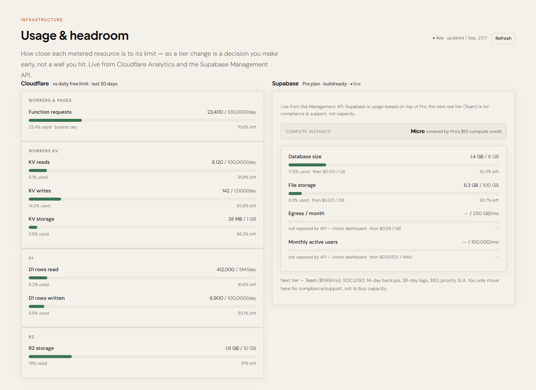Click the "76.6% left" value
Screen dimensions: 536x390
[x=246, y=127]
